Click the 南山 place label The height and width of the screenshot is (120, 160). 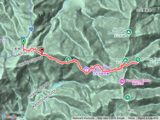[130, 110]
